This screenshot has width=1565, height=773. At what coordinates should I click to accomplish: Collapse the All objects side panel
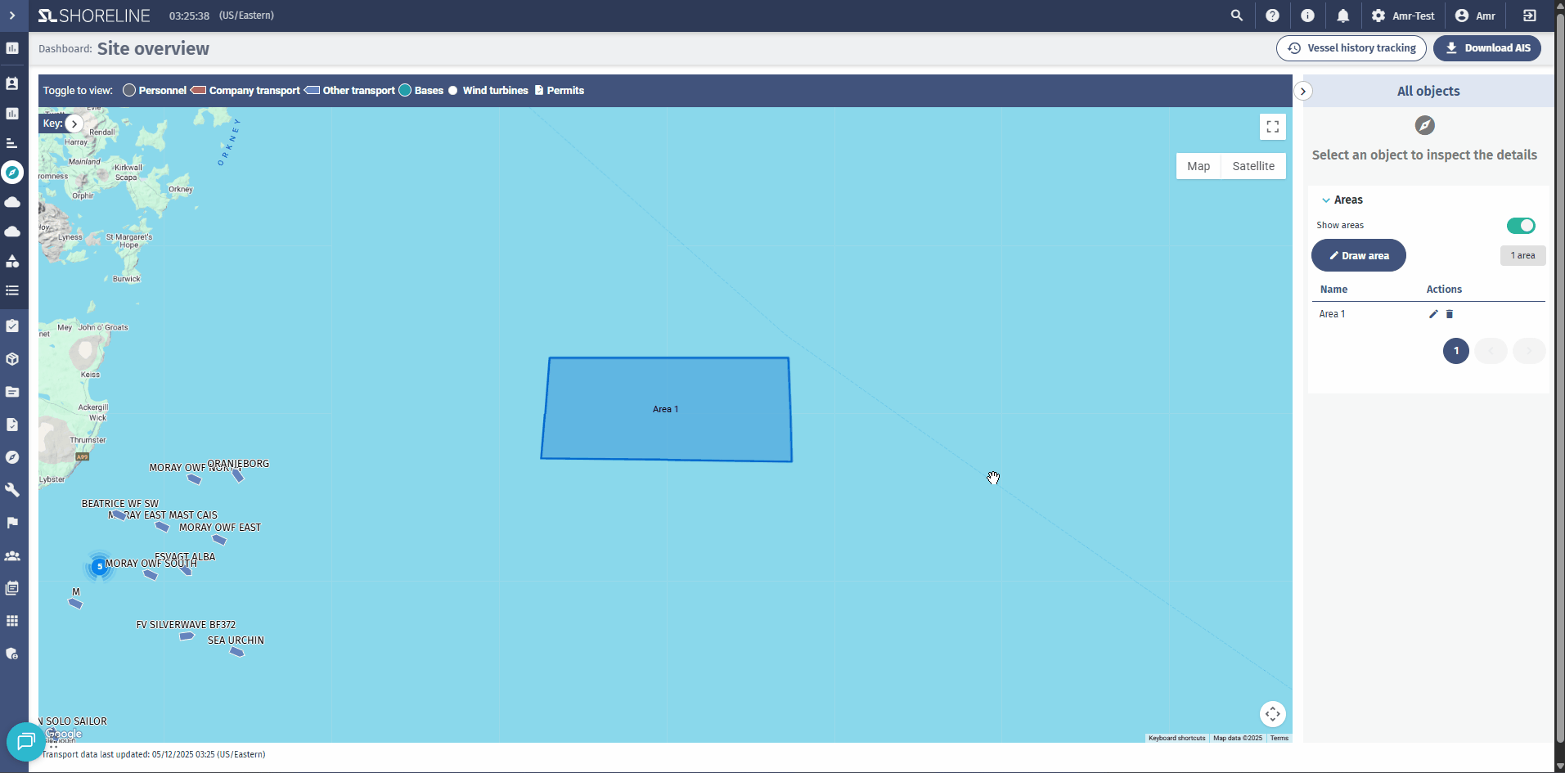coord(1303,92)
